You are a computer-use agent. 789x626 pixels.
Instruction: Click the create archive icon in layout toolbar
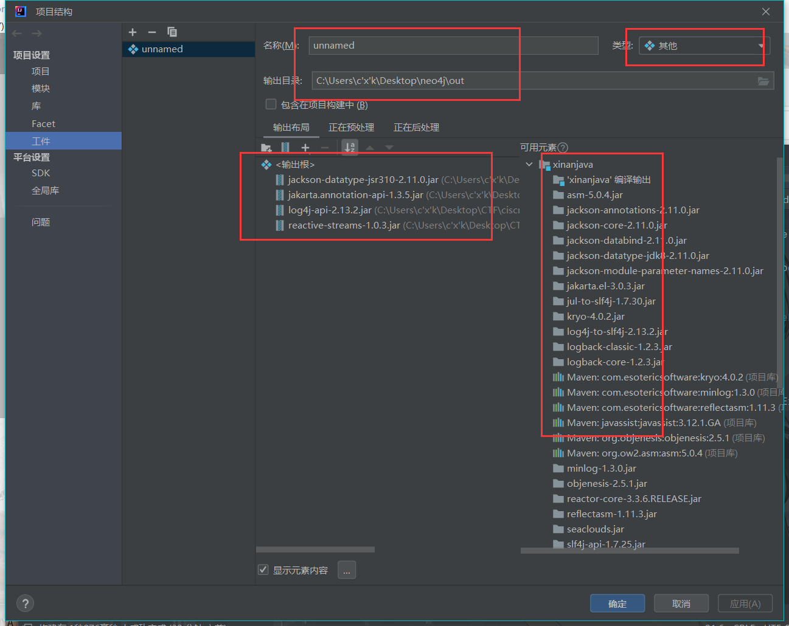(285, 148)
